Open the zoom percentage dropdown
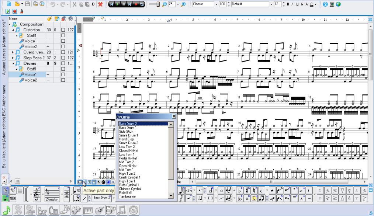The image size is (374, 216). (x=178, y=4)
